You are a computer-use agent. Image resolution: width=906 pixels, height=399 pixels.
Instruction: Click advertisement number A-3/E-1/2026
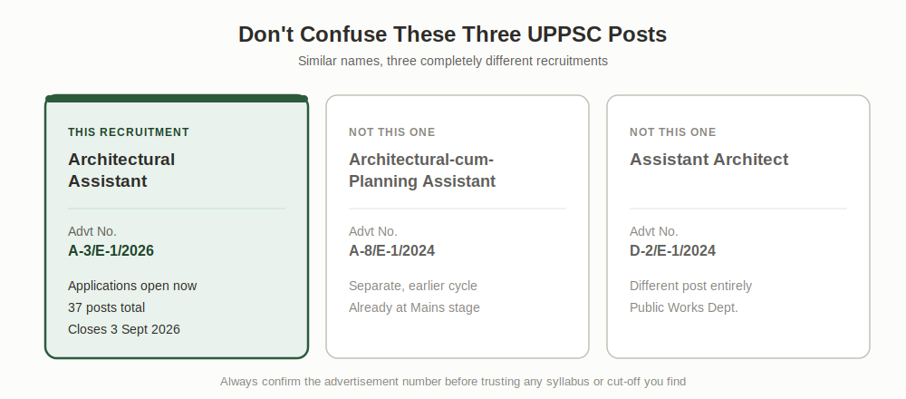point(111,251)
